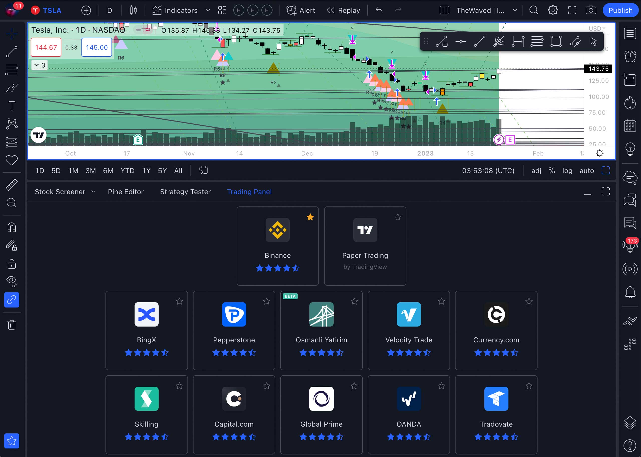Toggle magnet mode for drawings
The width and height of the screenshot is (641, 457).
(x=12, y=227)
